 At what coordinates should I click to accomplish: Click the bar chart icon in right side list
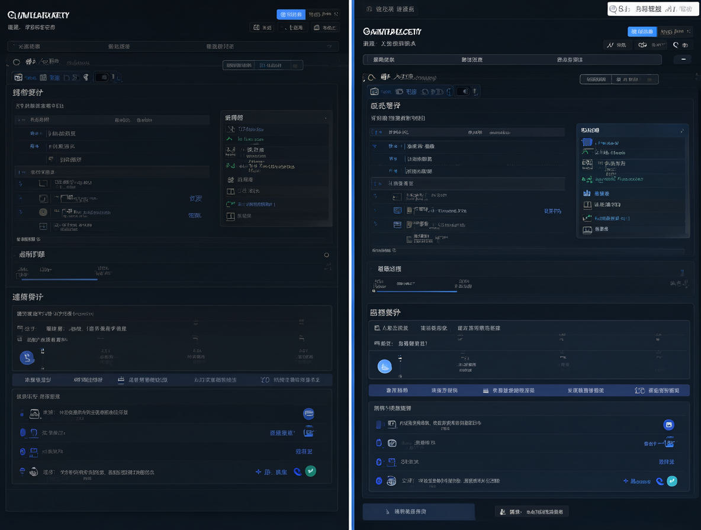(587, 193)
